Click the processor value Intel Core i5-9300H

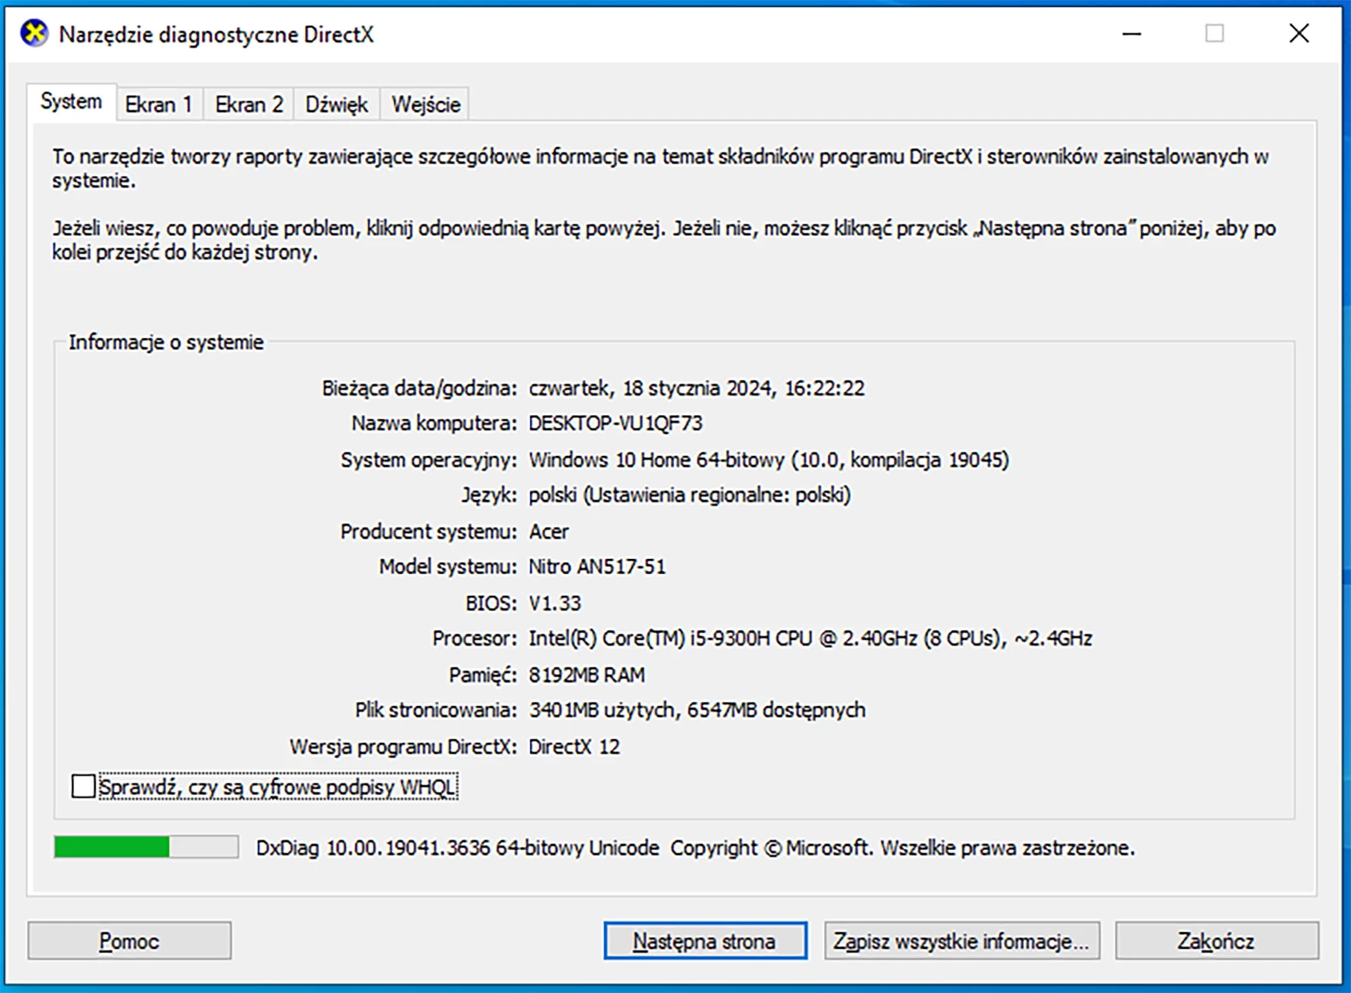(x=810, y=638)
